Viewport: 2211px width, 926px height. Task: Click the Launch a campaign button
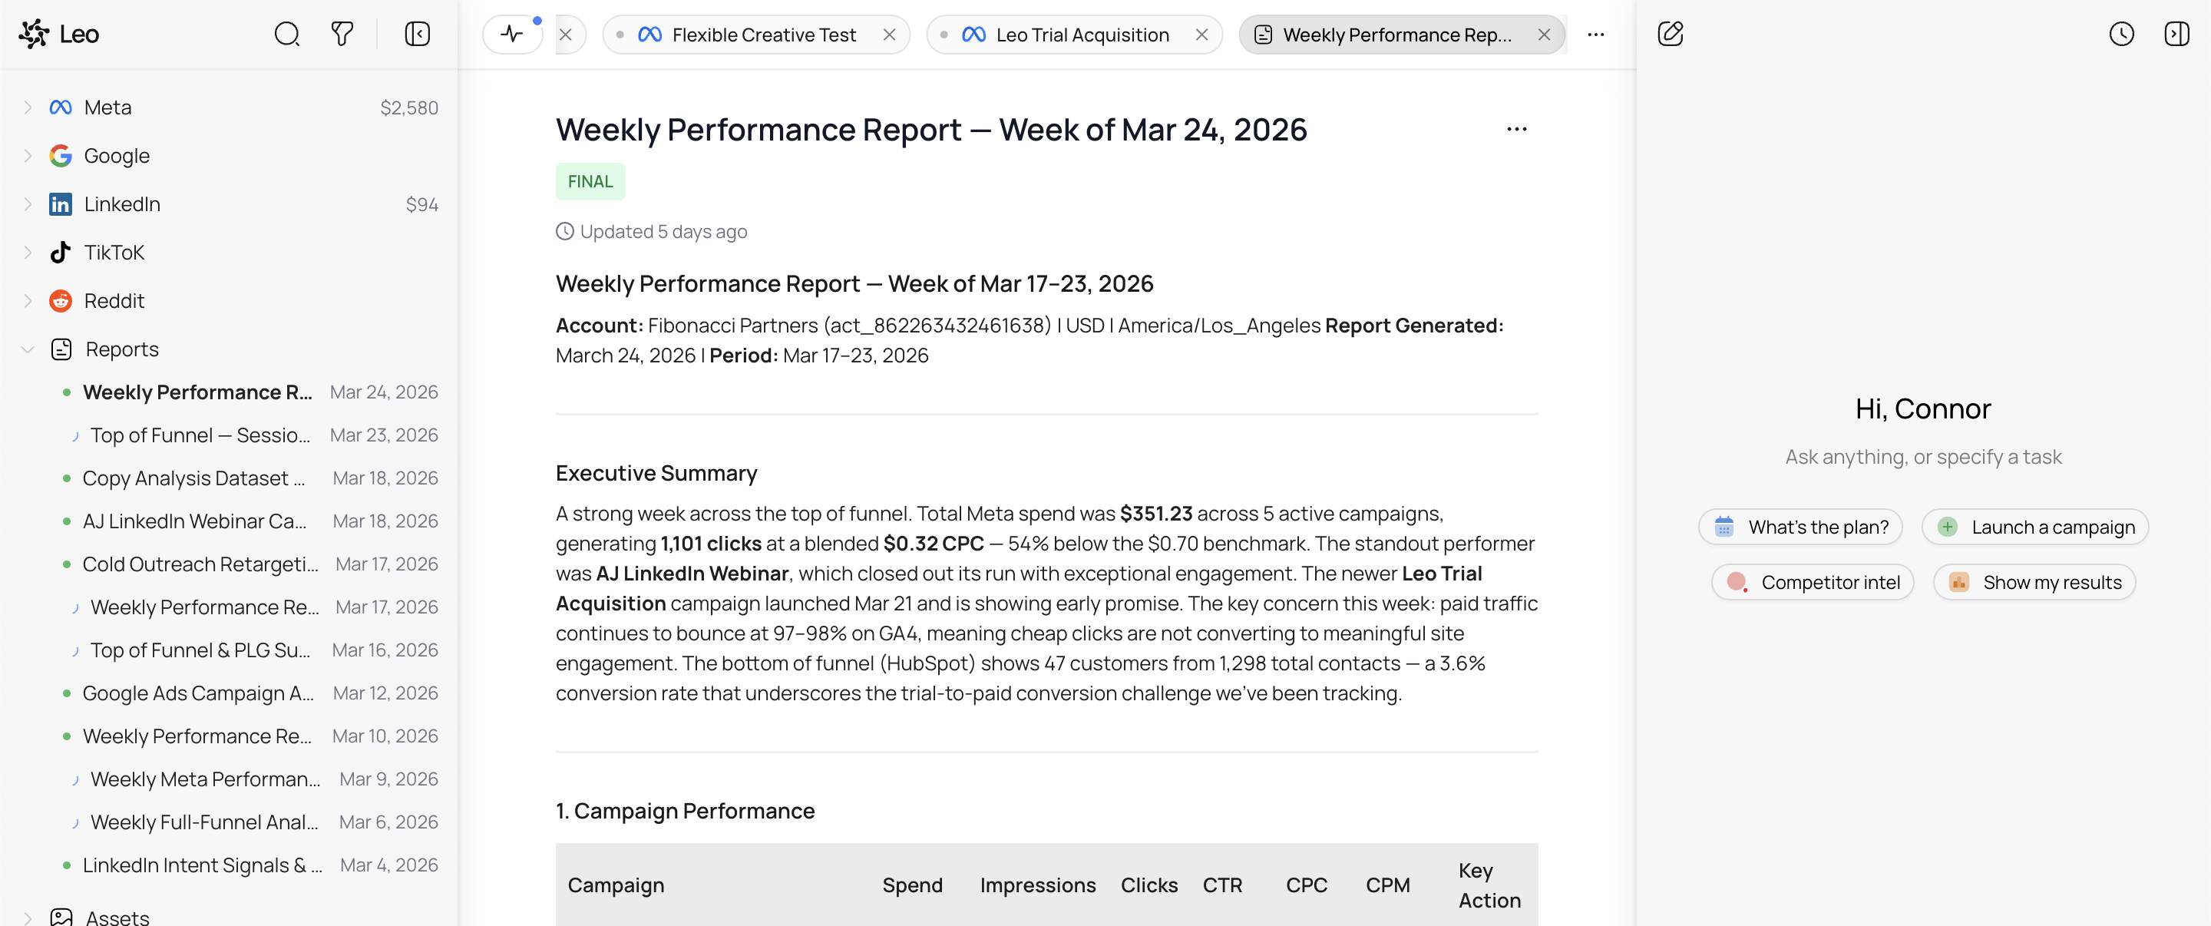2035,526
